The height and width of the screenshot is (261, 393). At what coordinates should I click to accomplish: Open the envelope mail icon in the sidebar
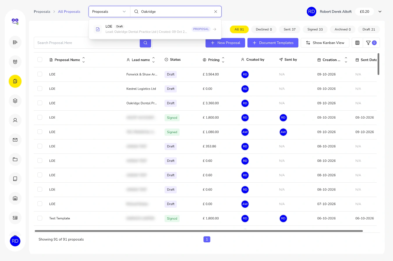[x=15, y=140]
